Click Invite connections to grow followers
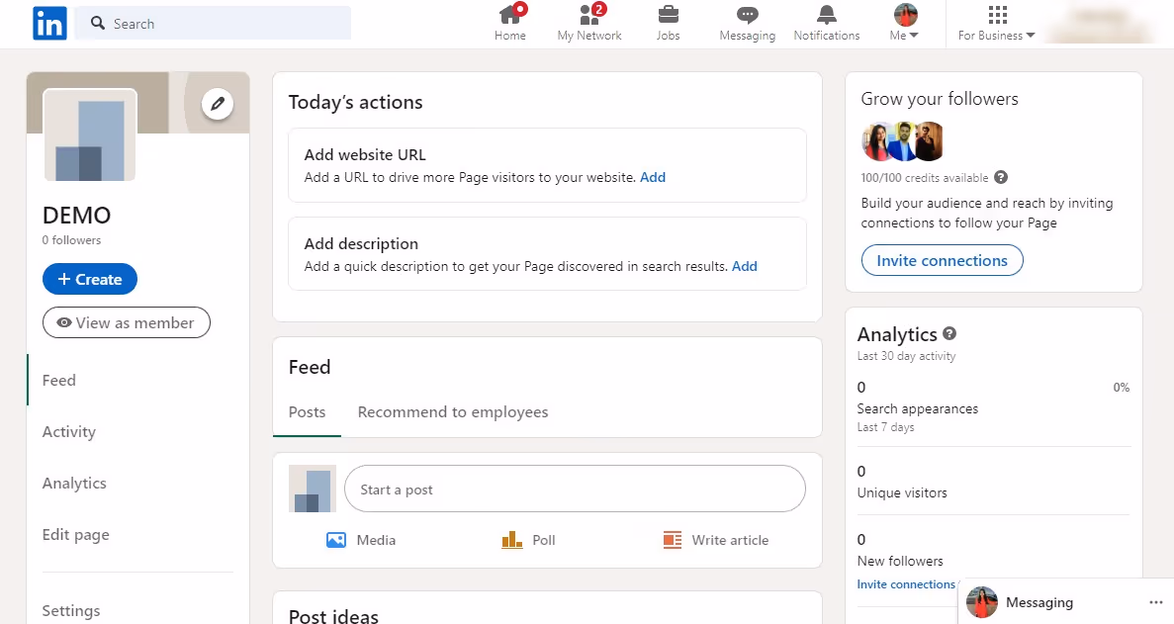 942,260
